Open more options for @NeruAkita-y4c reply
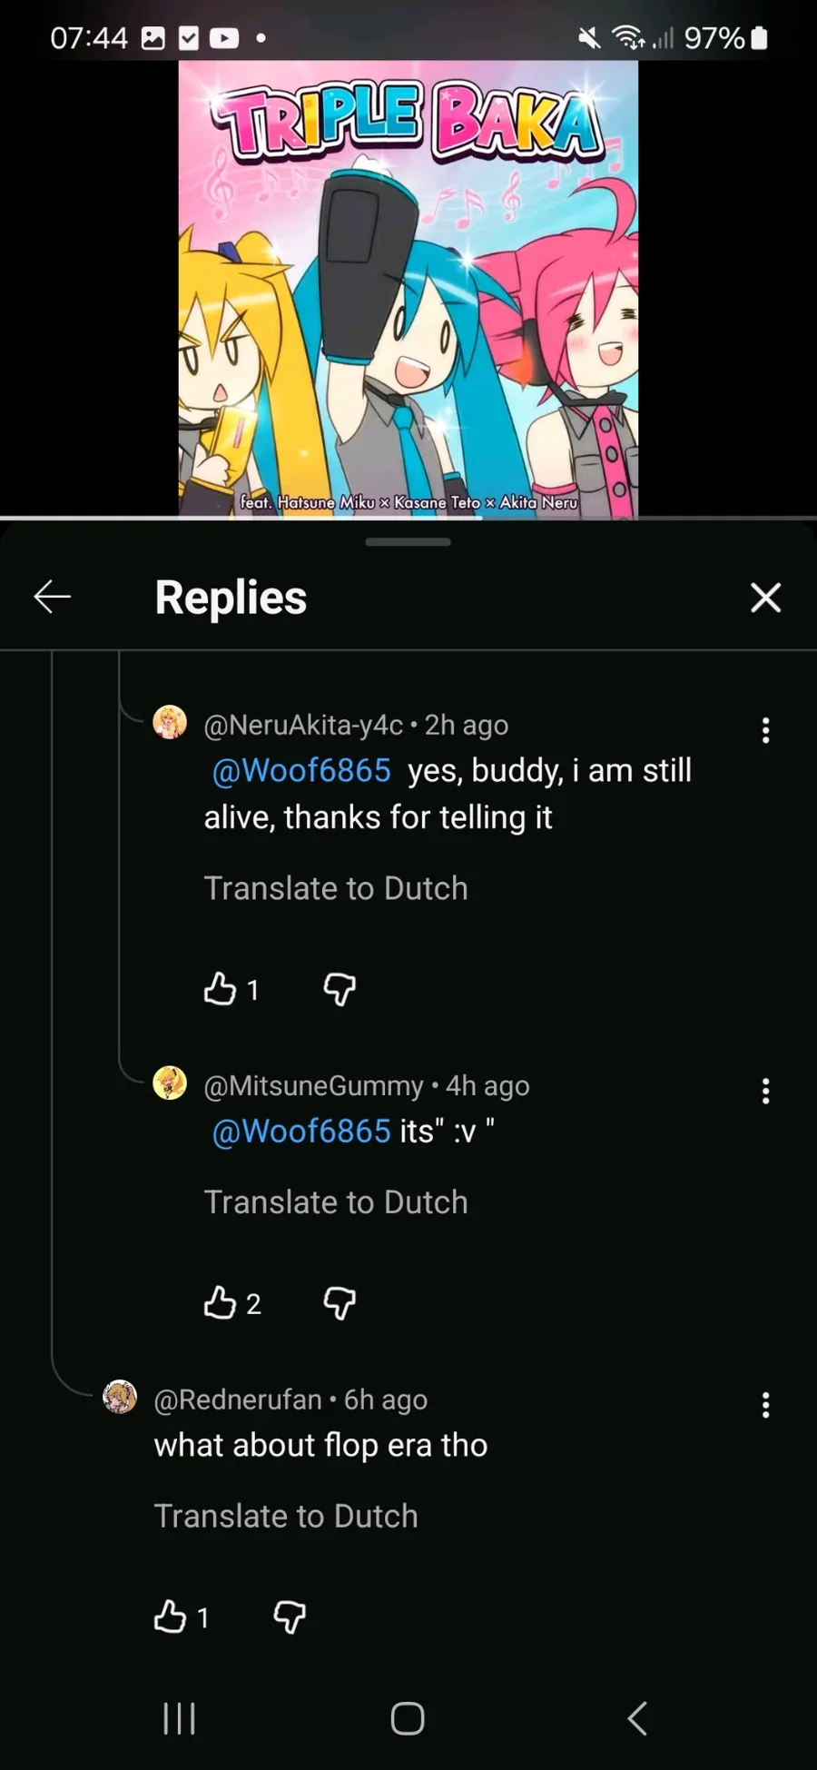The height and width of the screenshot is (1770, 817). point(766,730)
